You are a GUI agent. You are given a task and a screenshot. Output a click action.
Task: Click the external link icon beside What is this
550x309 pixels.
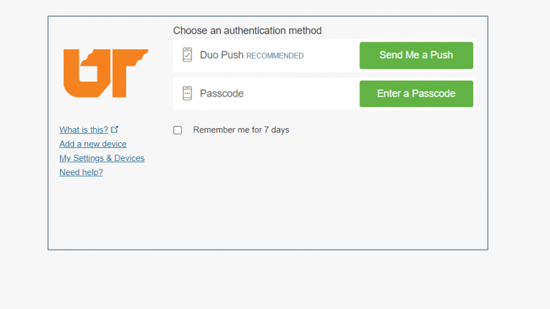(x=115, y=129)
